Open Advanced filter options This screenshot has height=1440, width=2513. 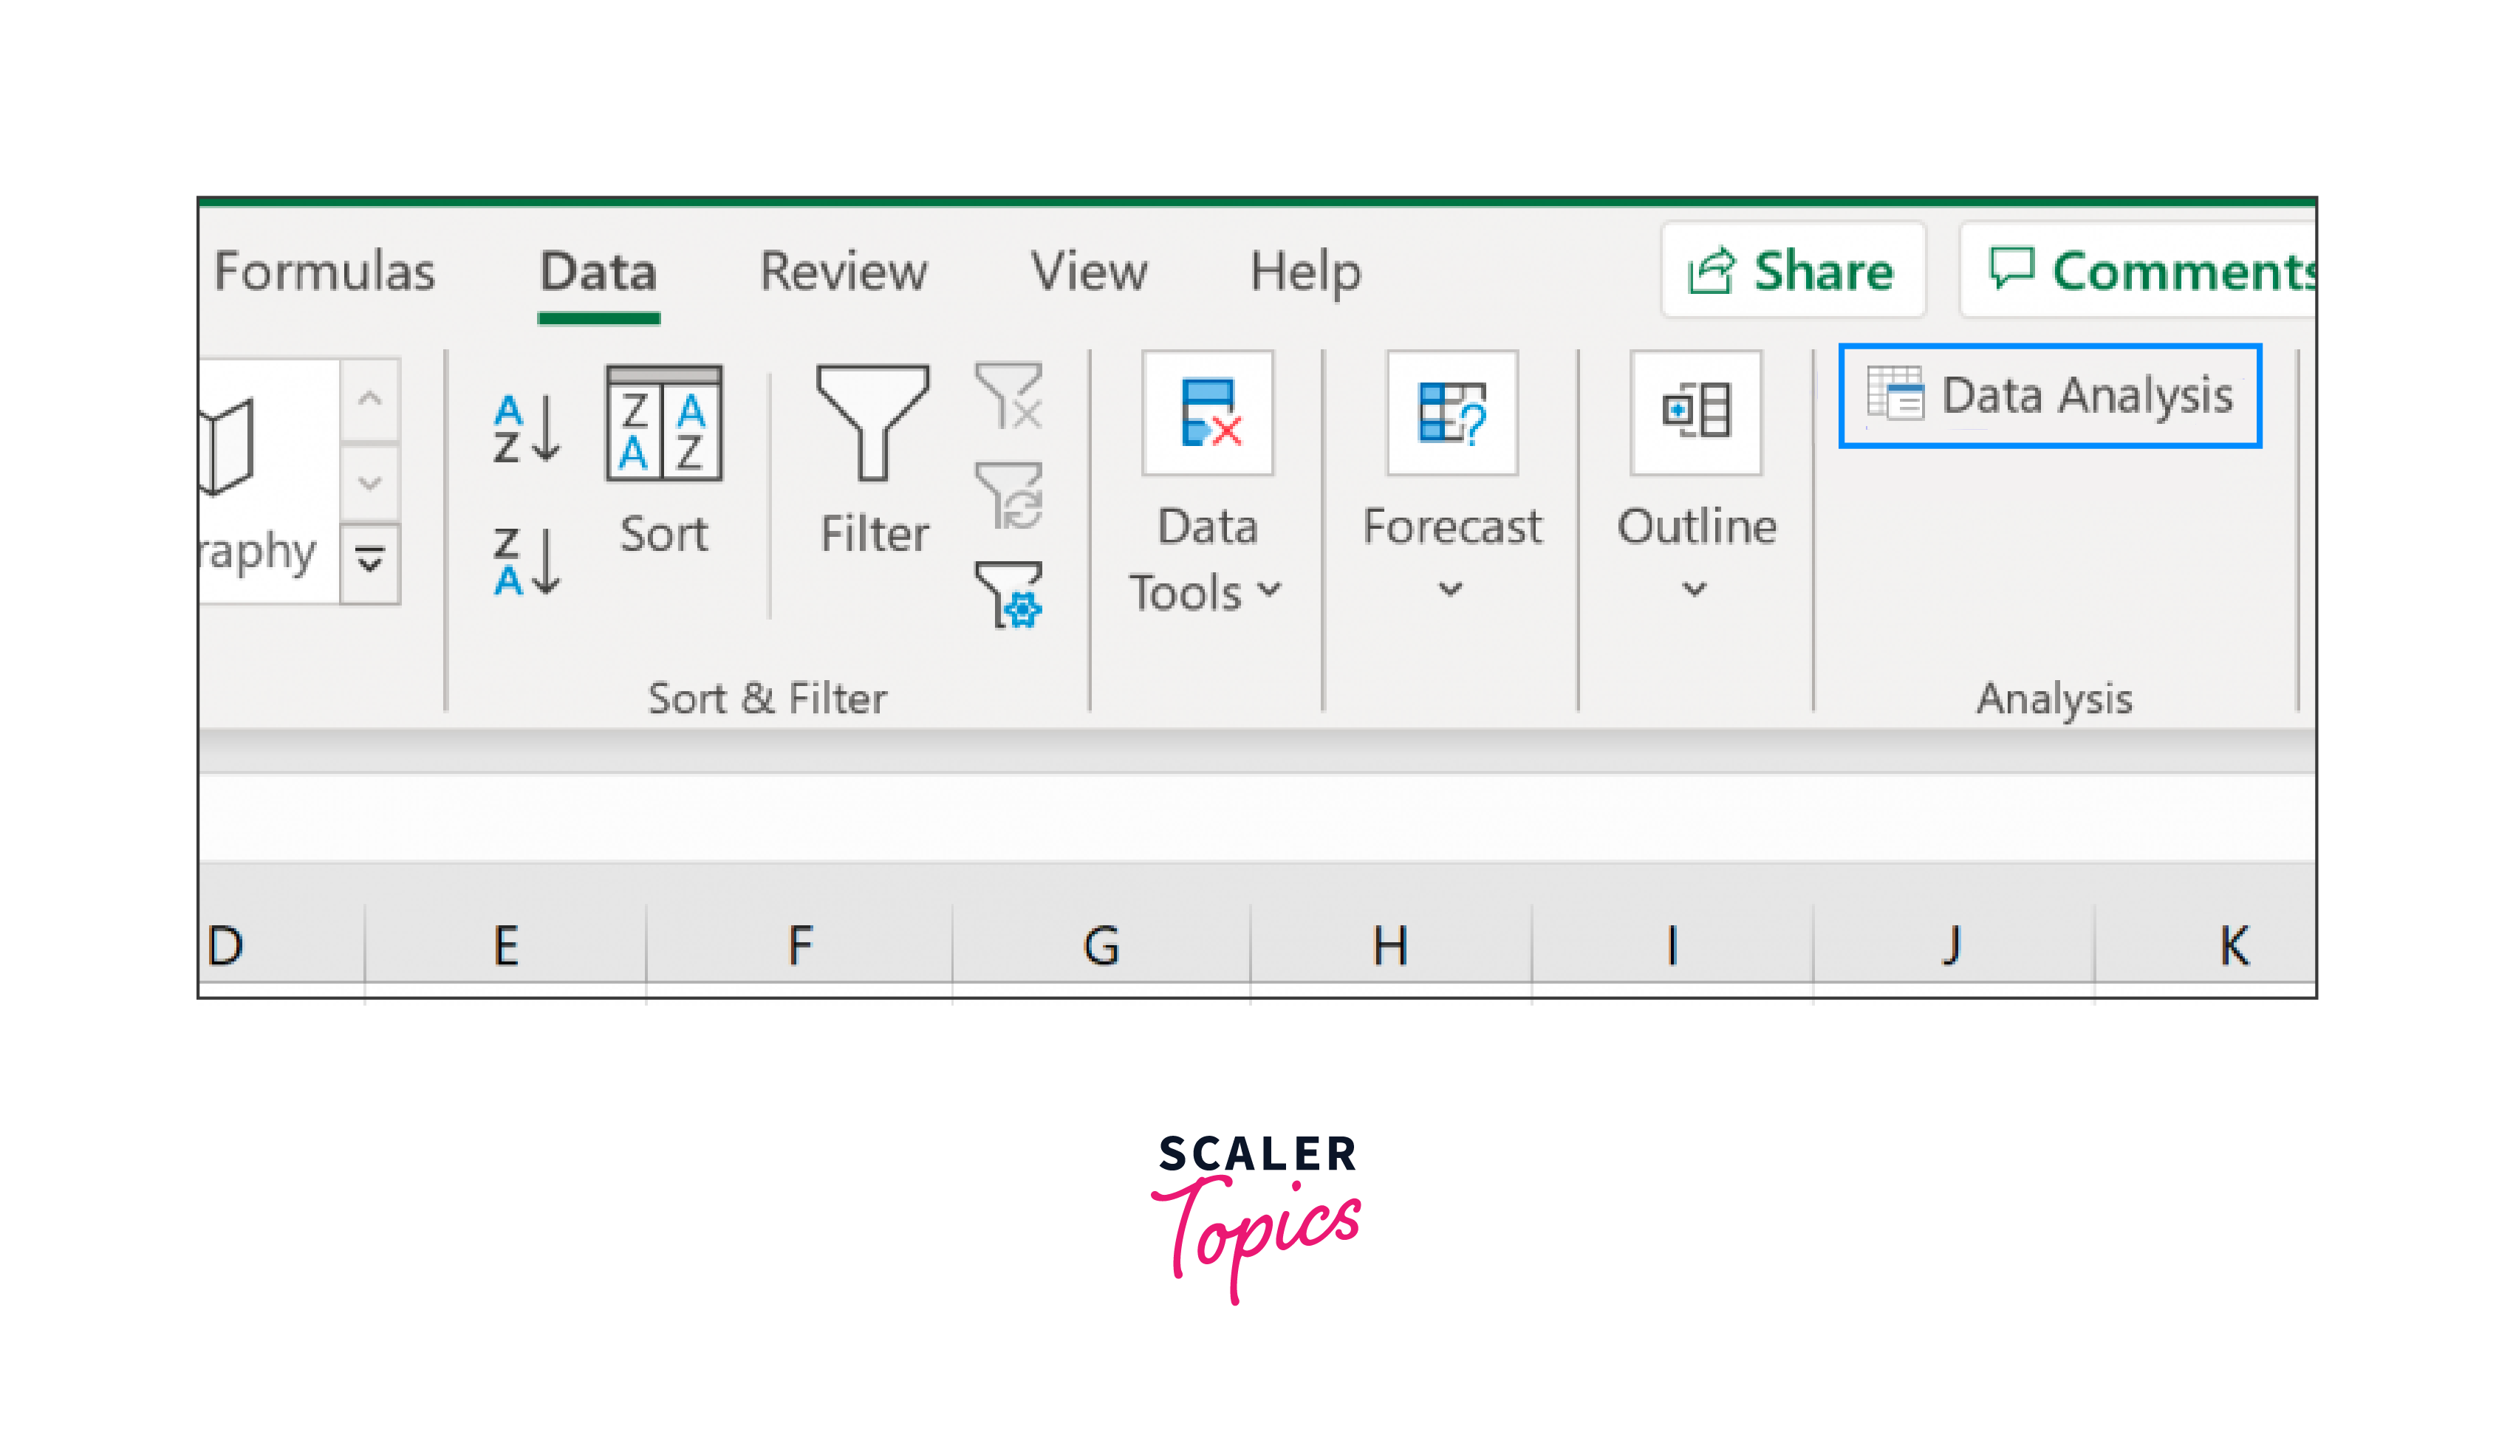click(1009, 594)
